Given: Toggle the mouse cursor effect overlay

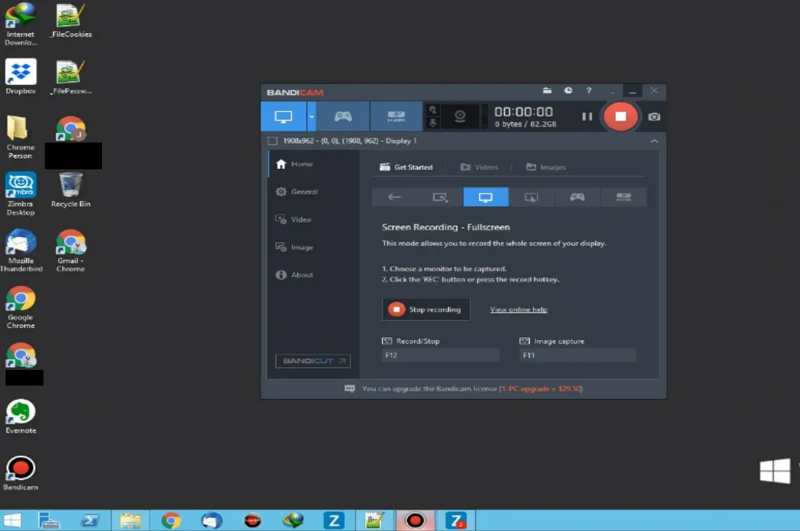Looking at the screenshot, I should 432,110.
